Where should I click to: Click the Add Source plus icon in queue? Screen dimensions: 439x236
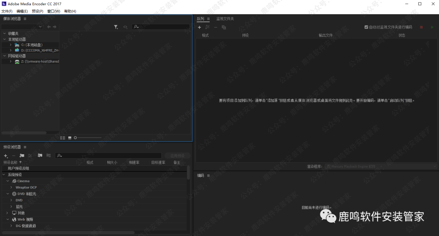pos(199,27)
